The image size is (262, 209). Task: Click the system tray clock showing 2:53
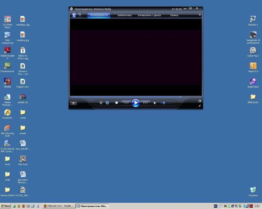(257, 206)
